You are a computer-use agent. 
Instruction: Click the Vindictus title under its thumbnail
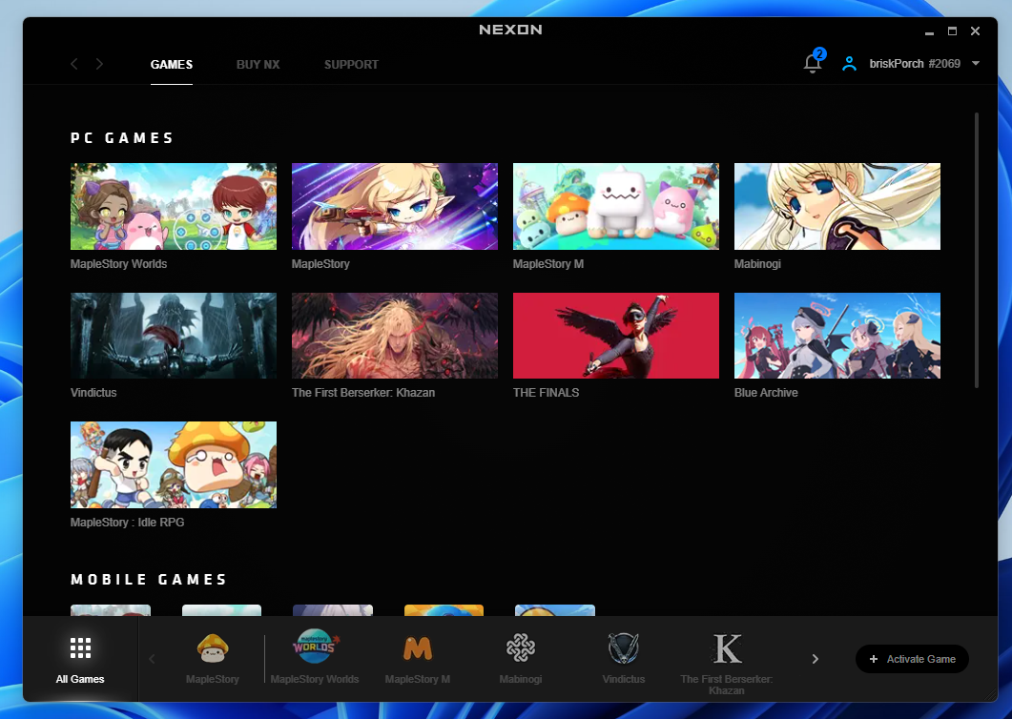coord(93,393)
